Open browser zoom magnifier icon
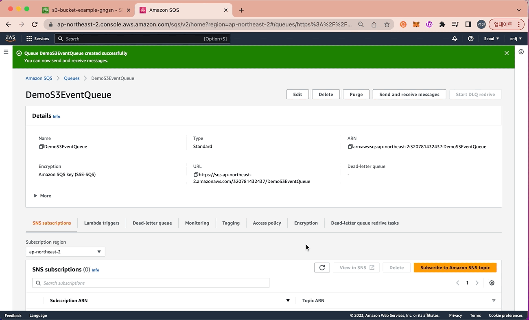 pos(361,24)
